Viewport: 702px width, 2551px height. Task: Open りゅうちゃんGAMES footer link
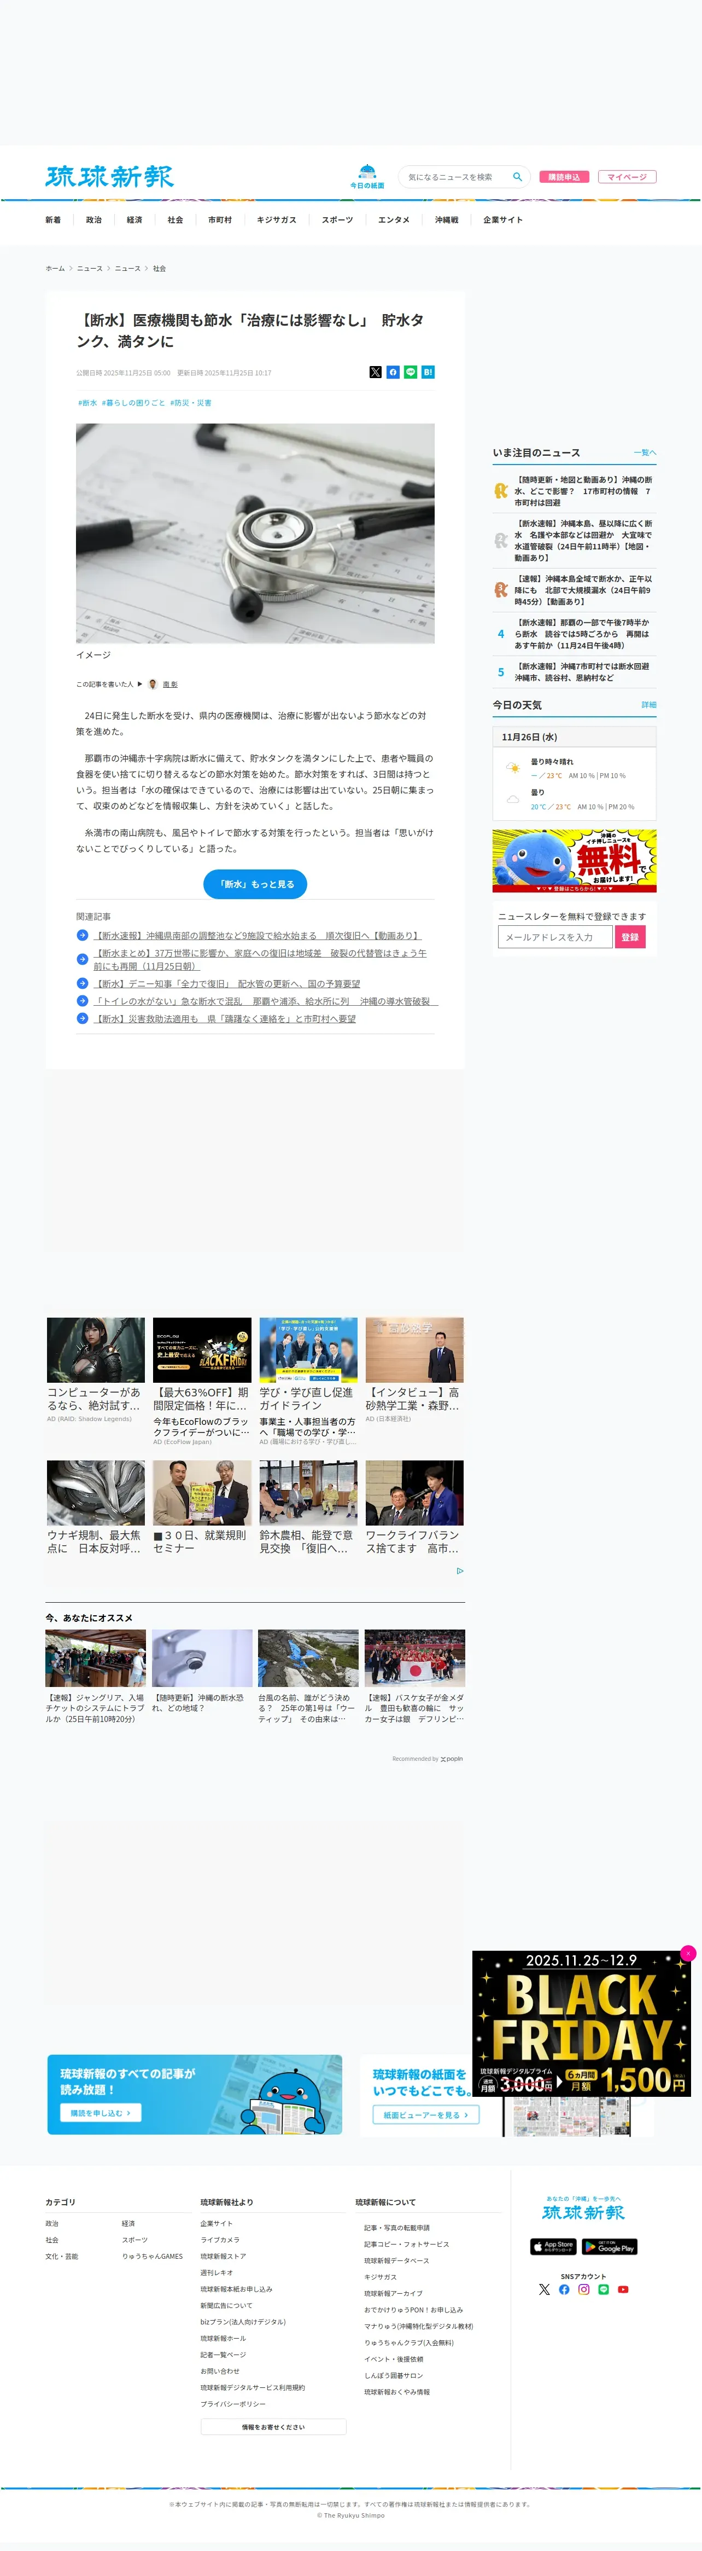point(153,2256)
